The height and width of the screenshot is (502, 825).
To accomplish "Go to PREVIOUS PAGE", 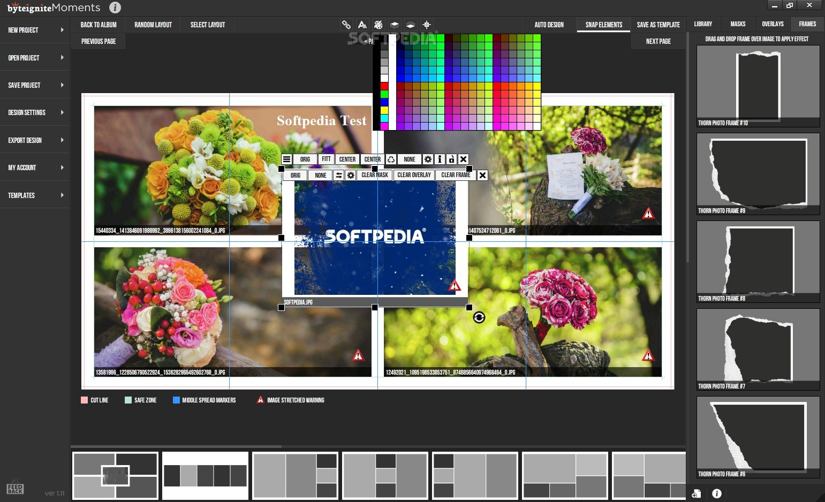I will 99,41.
